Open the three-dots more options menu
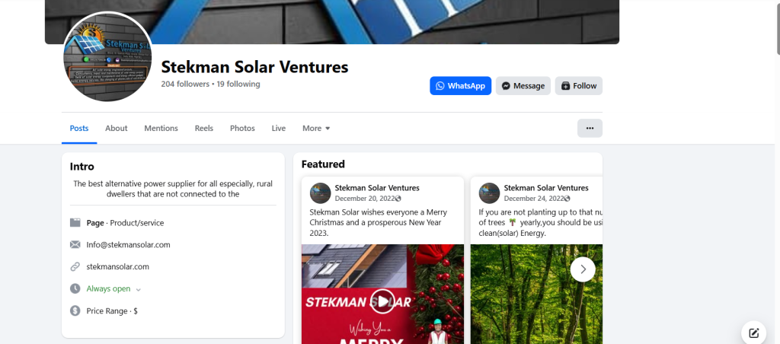This screenshot has width=780, height=344. pyautogui.click(x=590, y=129)
